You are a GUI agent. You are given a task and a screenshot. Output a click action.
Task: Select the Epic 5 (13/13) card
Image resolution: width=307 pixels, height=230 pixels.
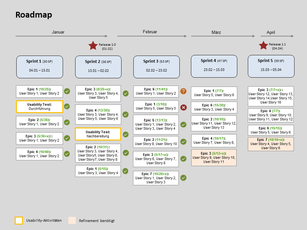pos(156,125)
